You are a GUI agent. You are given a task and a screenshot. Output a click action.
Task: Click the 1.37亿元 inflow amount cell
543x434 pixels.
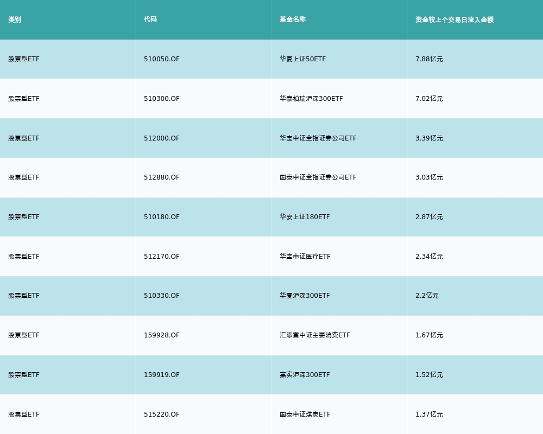(x=429, y=414)
